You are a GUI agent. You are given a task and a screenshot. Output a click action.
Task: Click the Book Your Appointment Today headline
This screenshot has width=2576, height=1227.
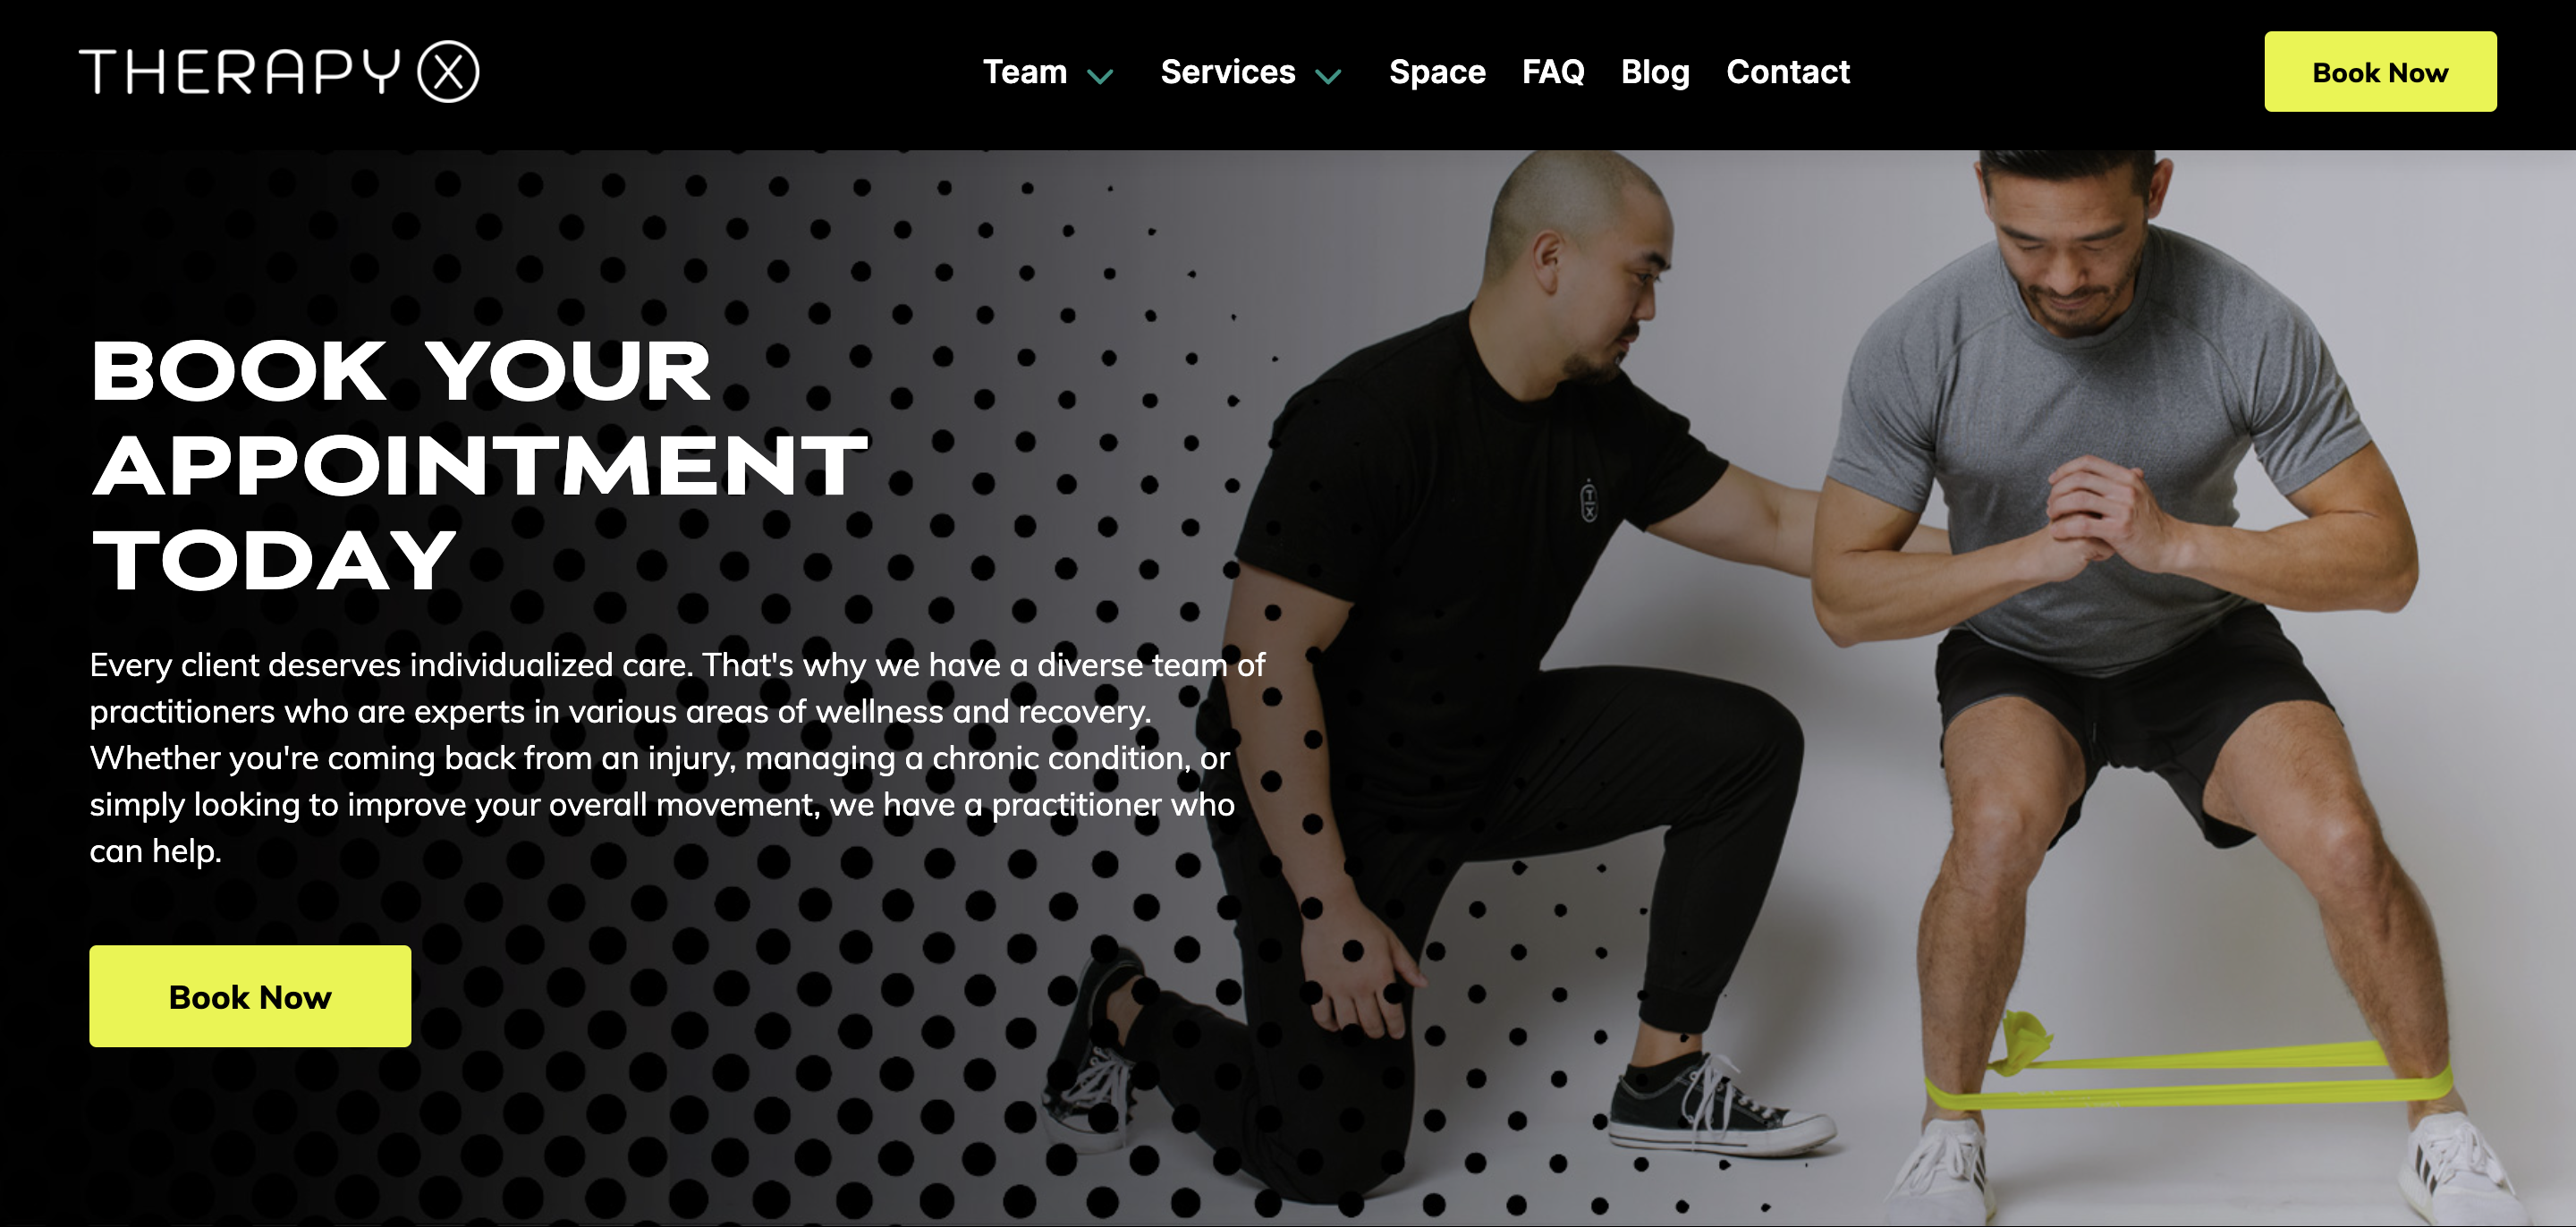480,465
